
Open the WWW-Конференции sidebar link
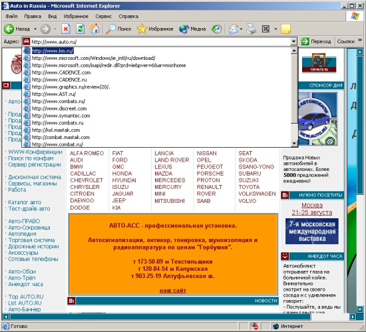click(35, 152)
